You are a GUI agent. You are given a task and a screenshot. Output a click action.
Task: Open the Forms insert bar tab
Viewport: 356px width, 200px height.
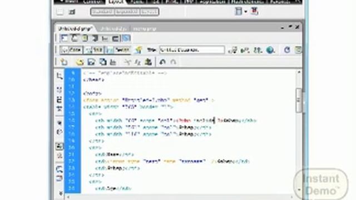point(137,2)
